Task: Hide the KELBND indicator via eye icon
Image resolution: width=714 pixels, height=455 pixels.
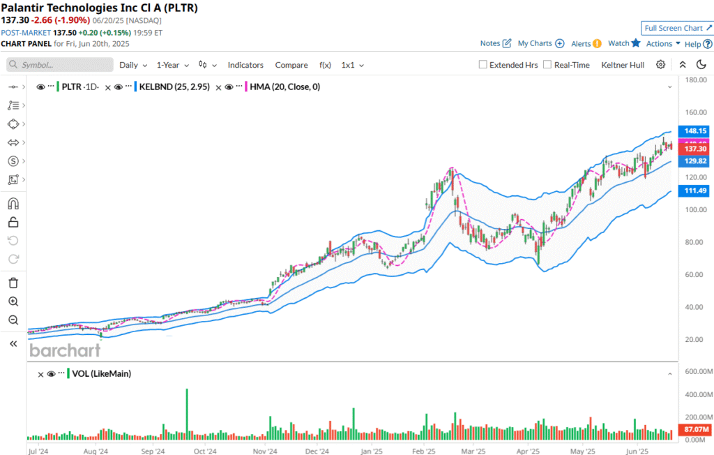Action: 119,87
